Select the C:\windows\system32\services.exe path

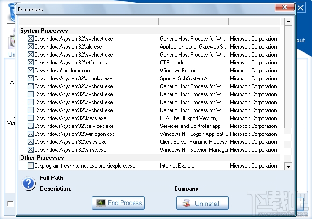pos(74,126)
